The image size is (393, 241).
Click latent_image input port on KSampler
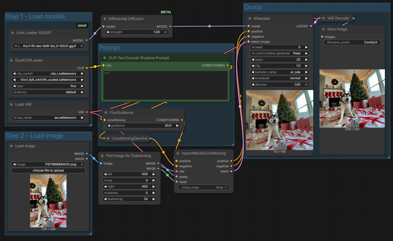(x=249, y=42)
